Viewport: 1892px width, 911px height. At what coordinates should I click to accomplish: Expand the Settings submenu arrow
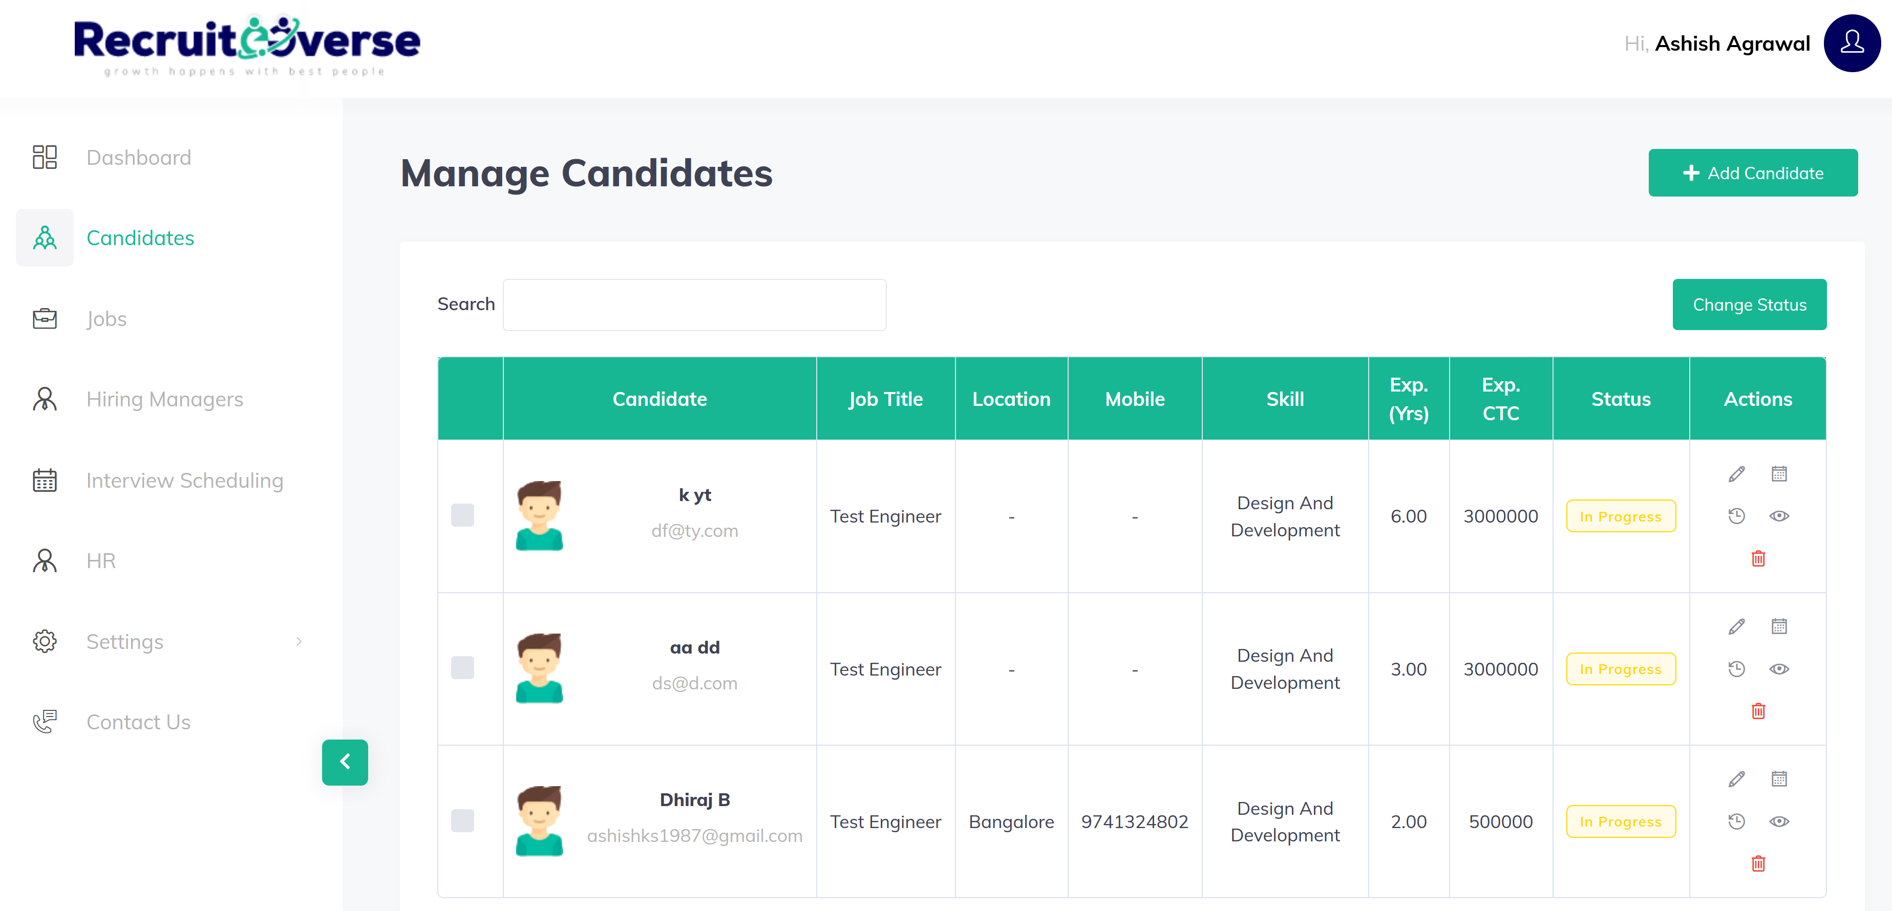click(299, 642)
